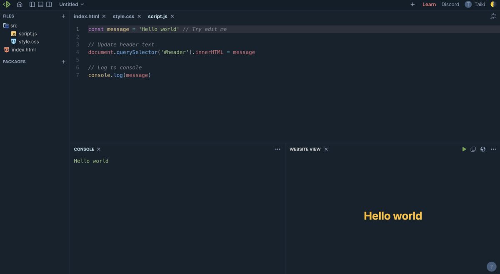This screenshot has width=500, height=274.
Task: Open the website view options menu
Action: tap(493, 149)
